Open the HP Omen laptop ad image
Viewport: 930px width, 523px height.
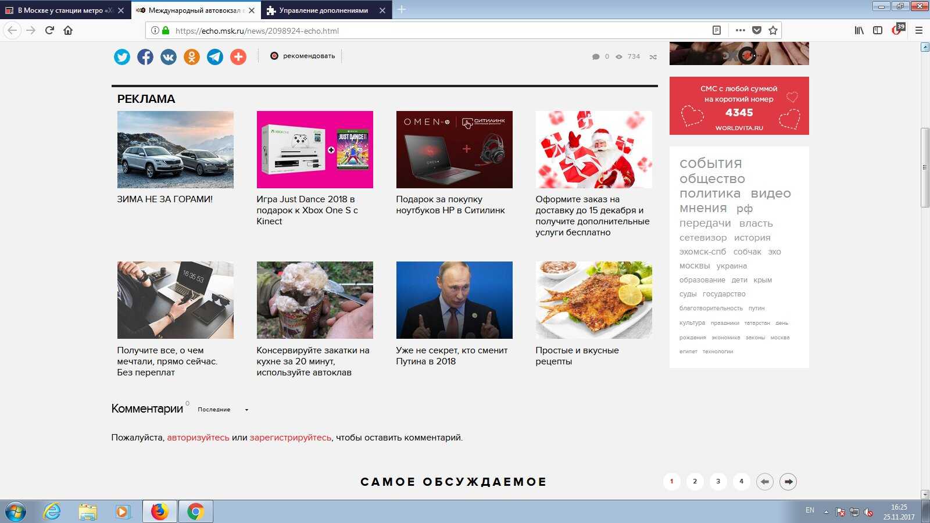[x=455, y=149]
